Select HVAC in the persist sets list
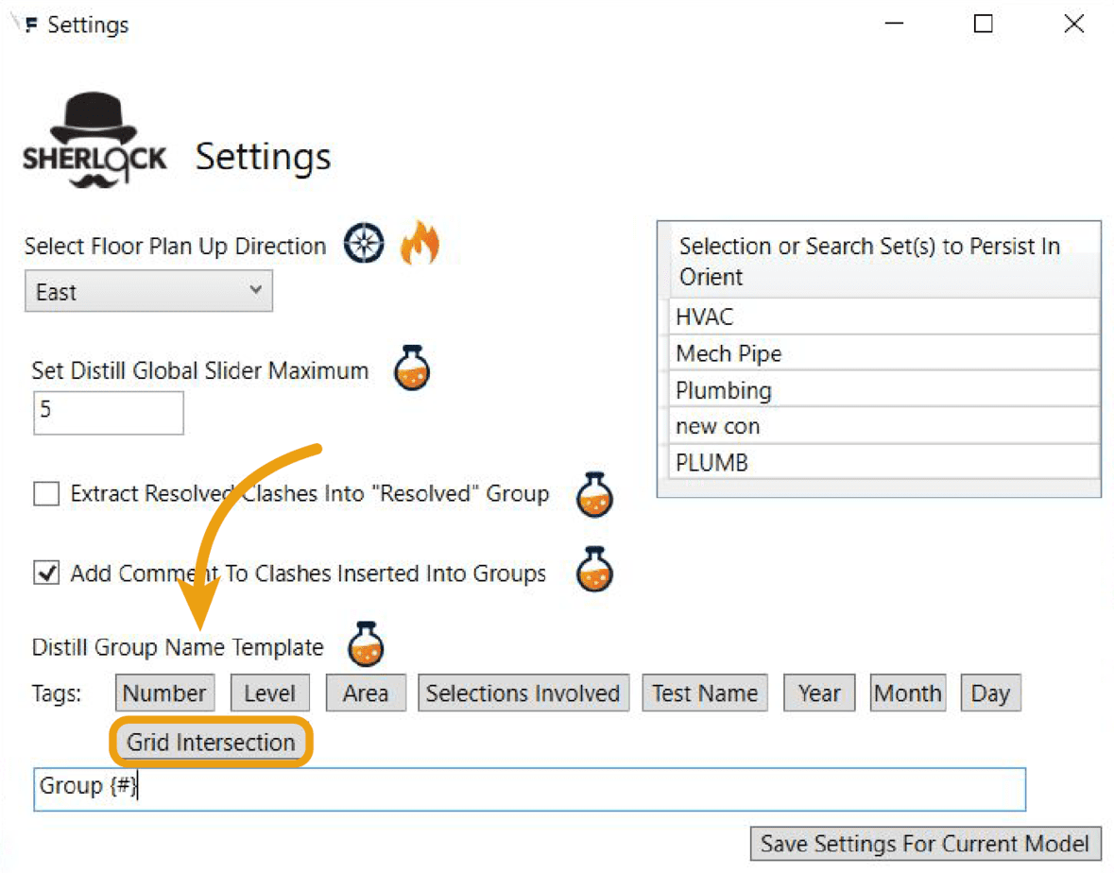 (883, 317)
